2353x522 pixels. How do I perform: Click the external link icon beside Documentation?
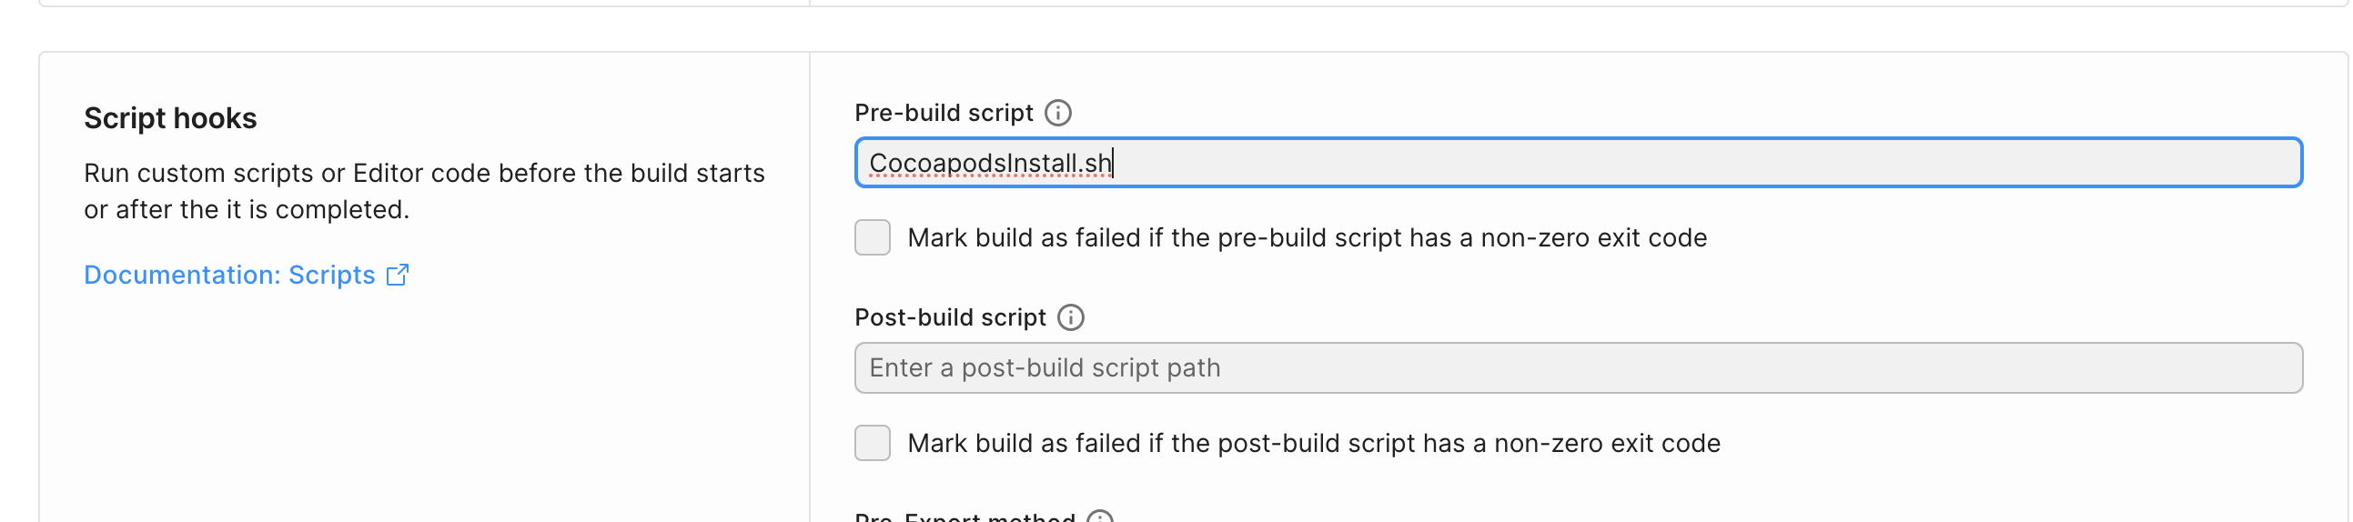point(398,275)
